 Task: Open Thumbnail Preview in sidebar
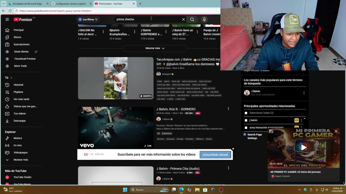click(x=25, y=59)
